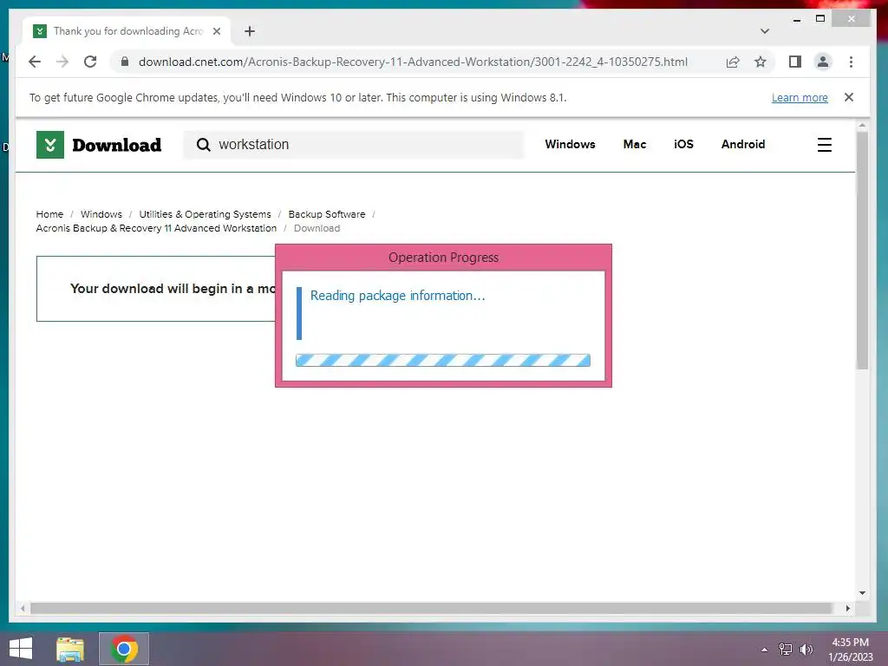Expand the tab search chevron
888x666 pixels.
765,31
